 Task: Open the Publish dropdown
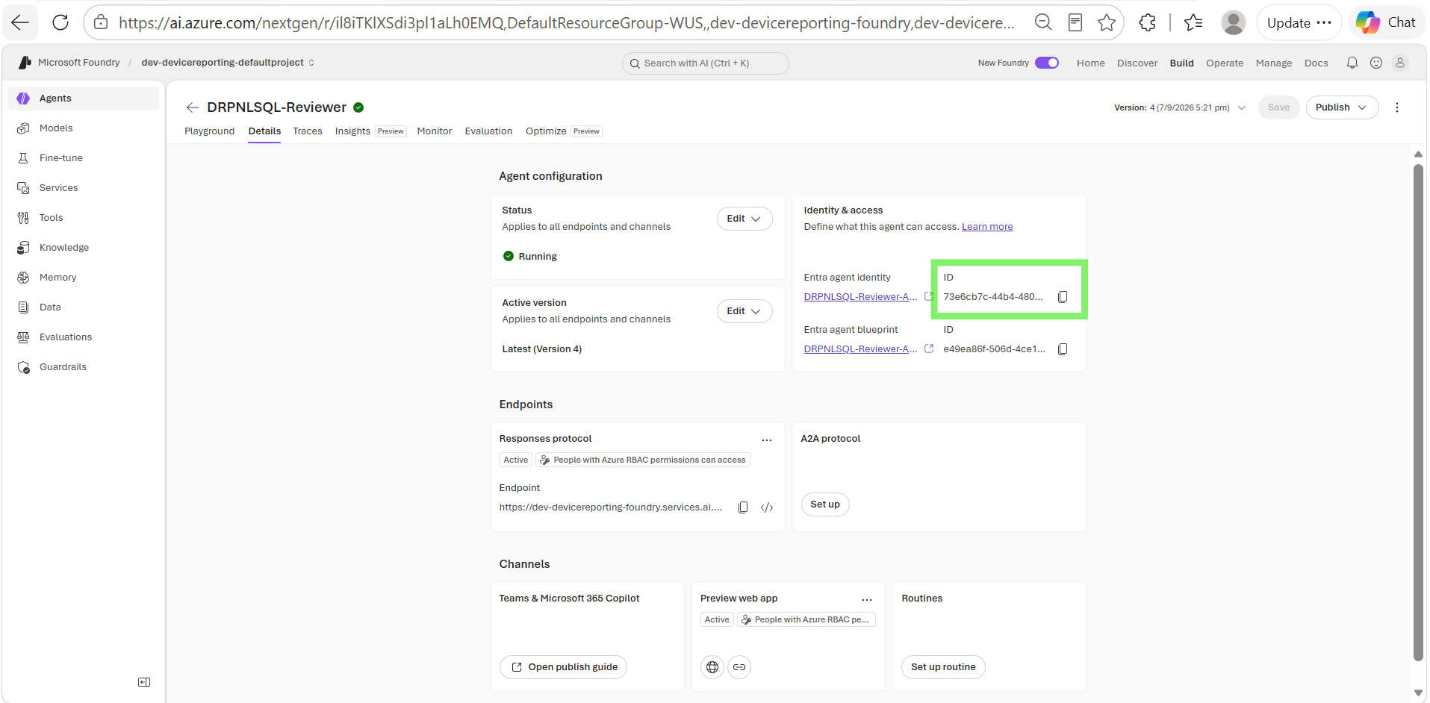(1342, 107)
